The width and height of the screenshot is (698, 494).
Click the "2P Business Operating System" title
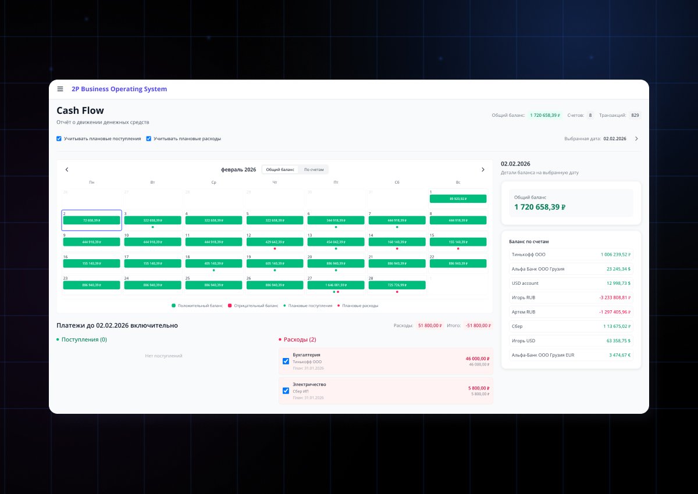pyautogui.click(x=118, y=88)
